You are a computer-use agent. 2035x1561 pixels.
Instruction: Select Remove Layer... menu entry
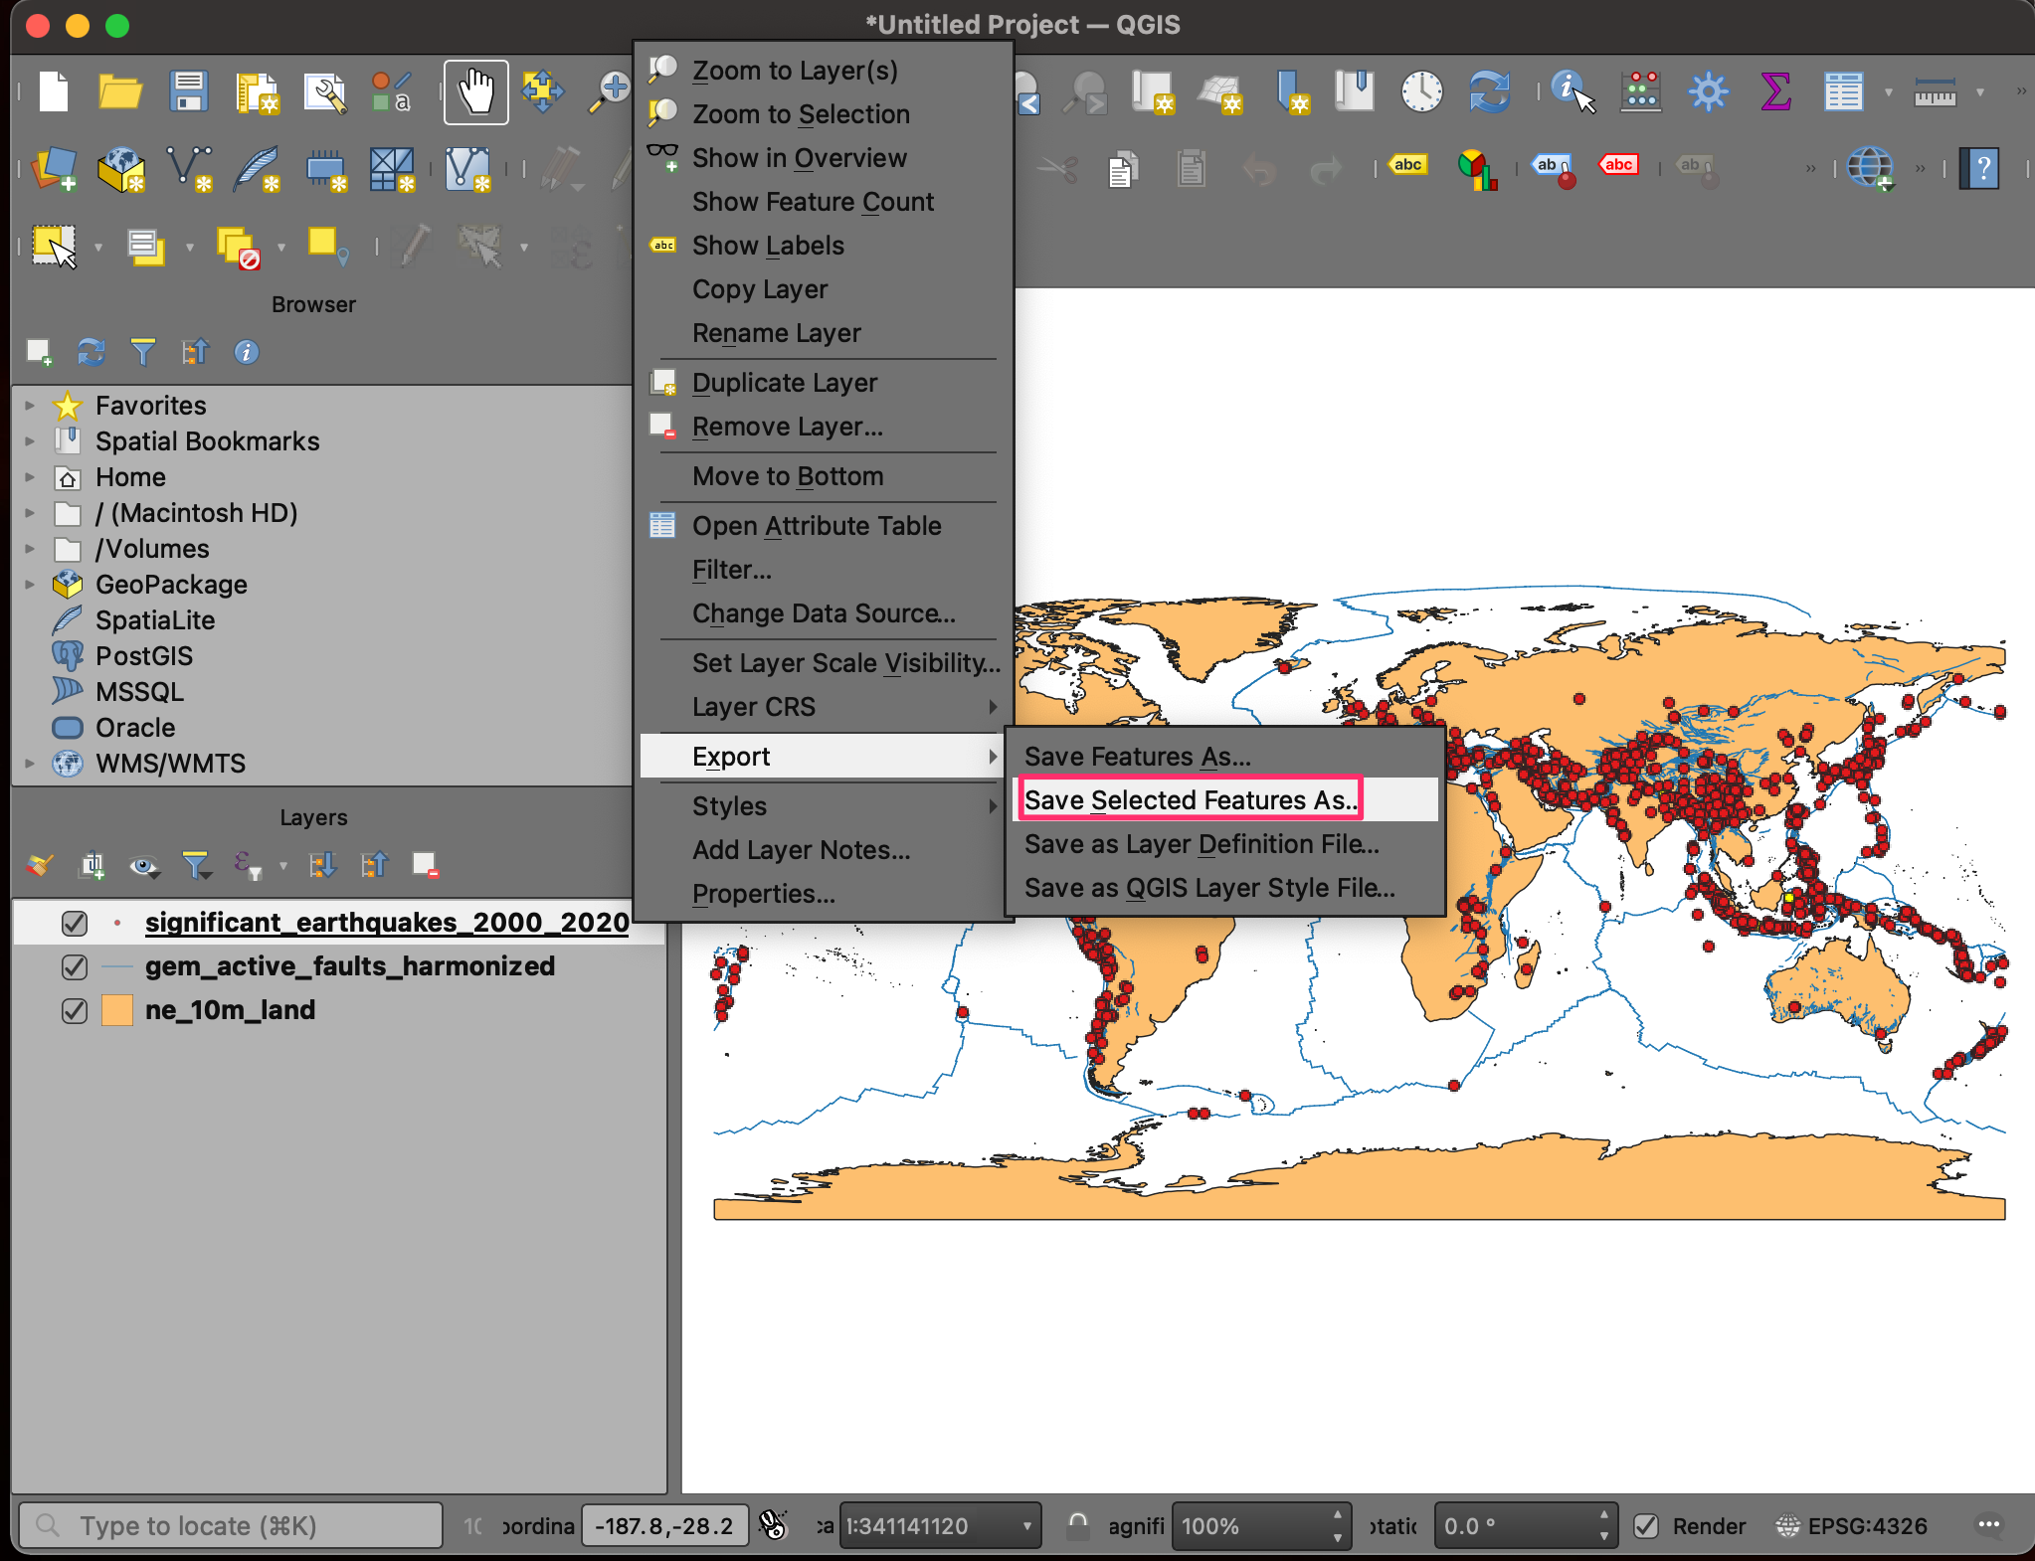(x=824, y=427)
